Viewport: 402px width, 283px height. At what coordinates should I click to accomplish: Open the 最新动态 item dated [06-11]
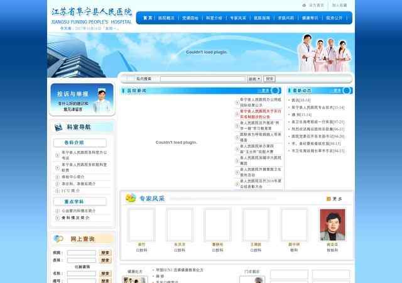[318, 129]
